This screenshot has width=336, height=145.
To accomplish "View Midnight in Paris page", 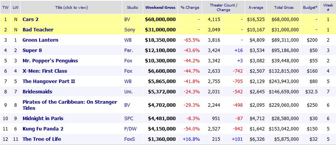I will (x=43, y=119).
